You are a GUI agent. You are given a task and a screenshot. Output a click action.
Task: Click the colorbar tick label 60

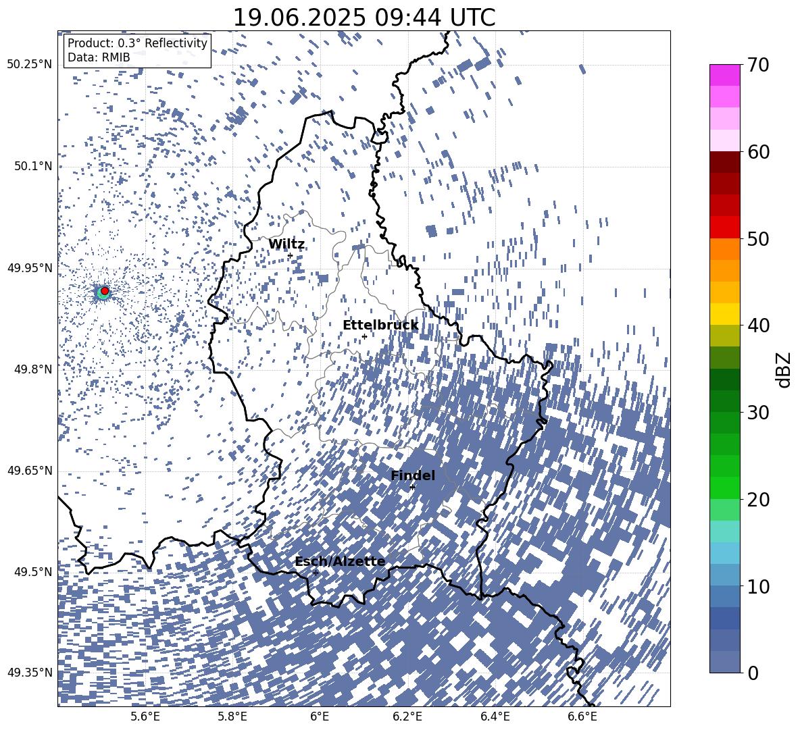(758, 152)
